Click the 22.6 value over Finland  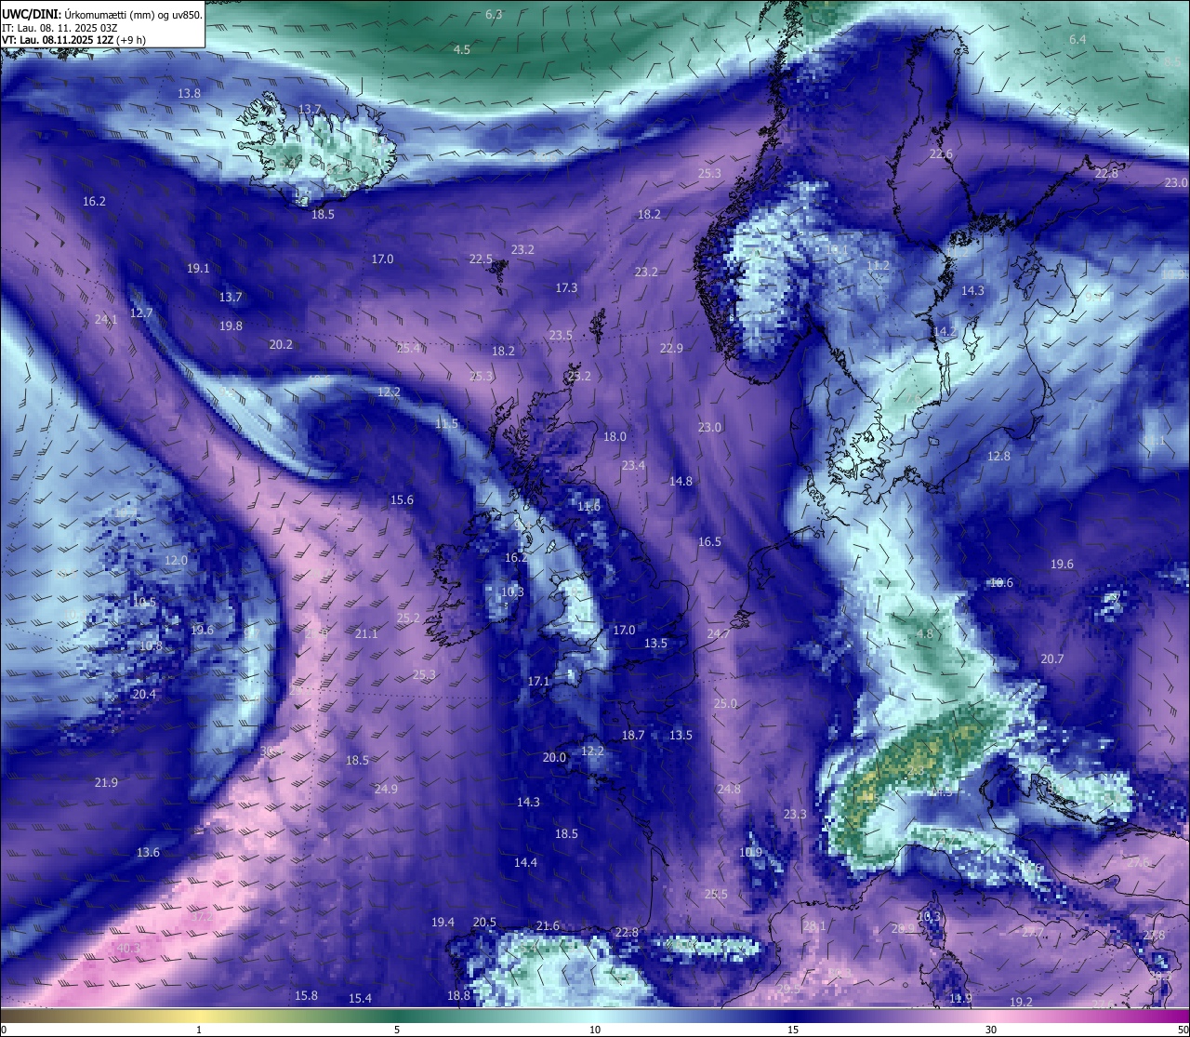pyautogui.click(x=941, y=153)
